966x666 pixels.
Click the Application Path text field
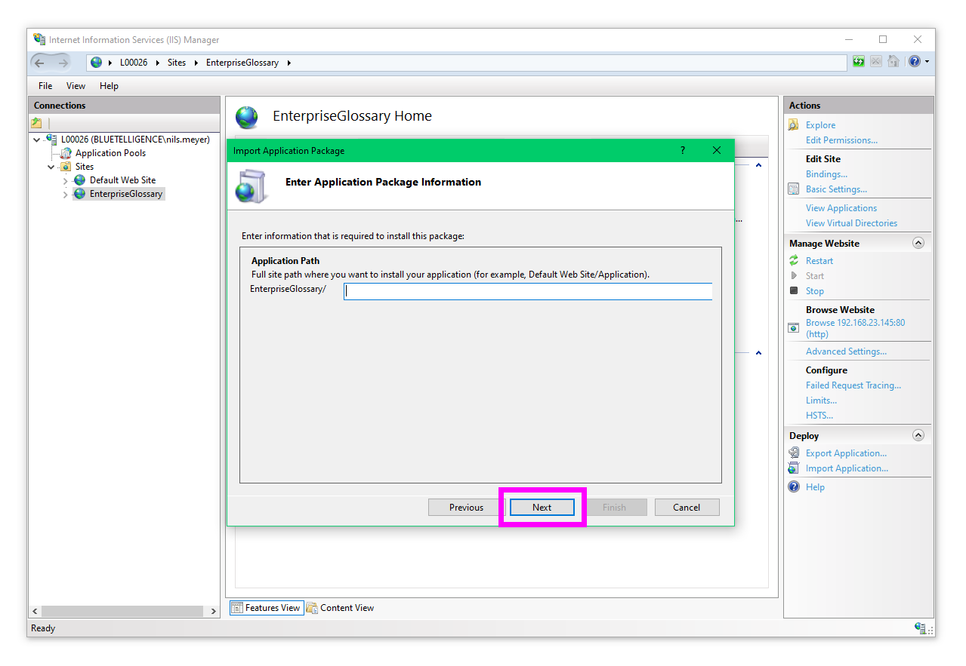[x=527, y=292]
